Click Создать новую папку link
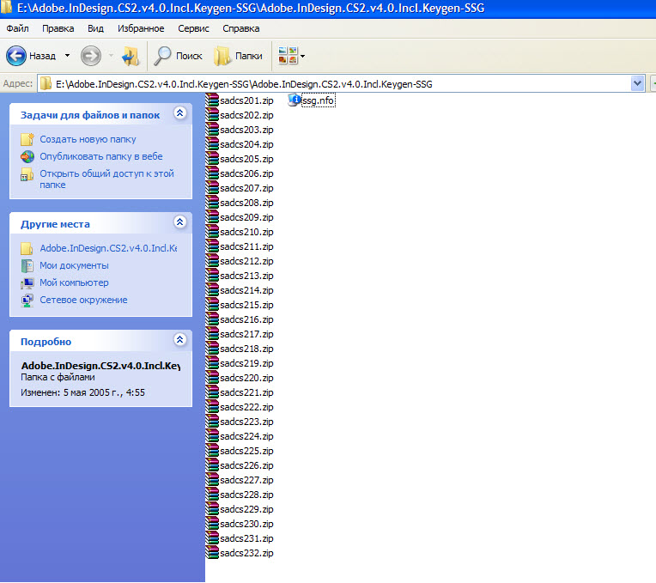This screenshot has height=583, width=656. (88, 139)
